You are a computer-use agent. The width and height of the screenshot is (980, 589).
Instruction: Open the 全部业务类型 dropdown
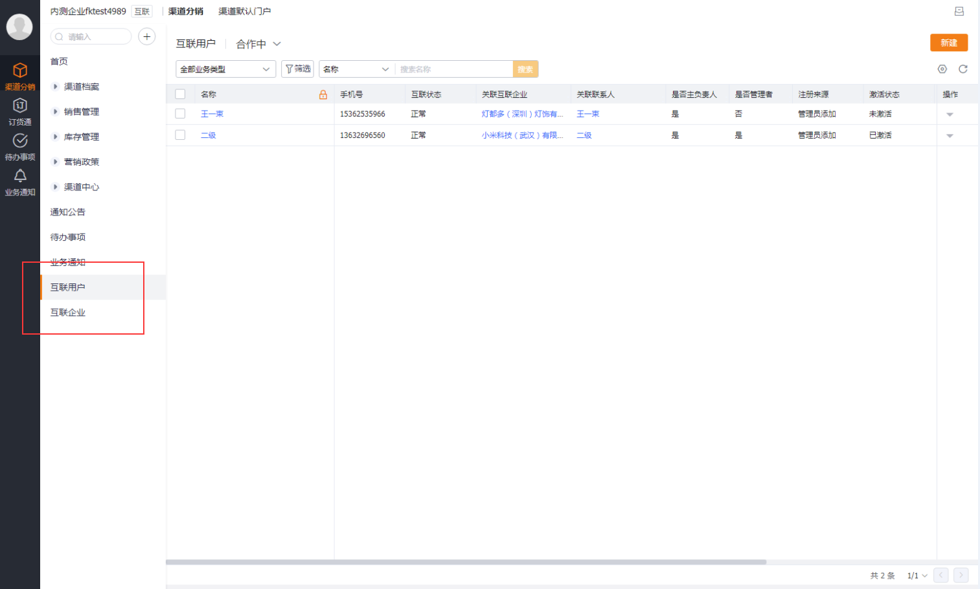225,69
